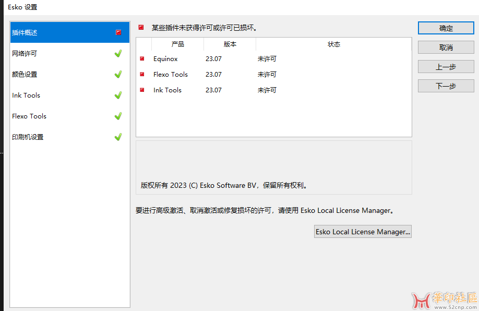This screenshot has height=311, width=479.
Task: Click red icon in the Equinox row
Action: coord(142,59)
